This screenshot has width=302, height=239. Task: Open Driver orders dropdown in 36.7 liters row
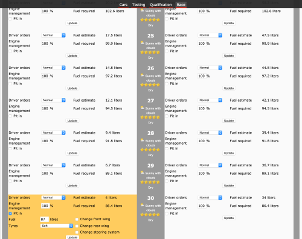[x=210, y=165]
